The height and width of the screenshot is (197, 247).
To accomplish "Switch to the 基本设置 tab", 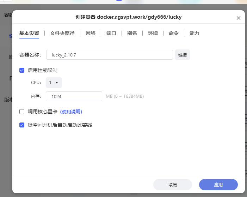I will 29,33.
